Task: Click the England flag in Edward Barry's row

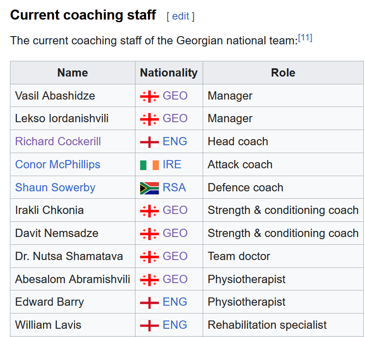Action: click(x=149, y=303)
